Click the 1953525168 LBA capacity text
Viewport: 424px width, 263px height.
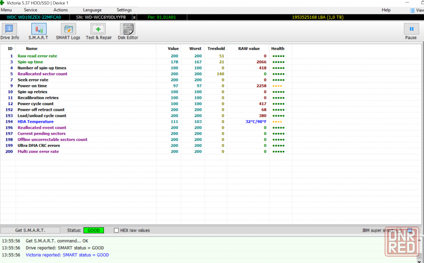[x=318, y=17]
